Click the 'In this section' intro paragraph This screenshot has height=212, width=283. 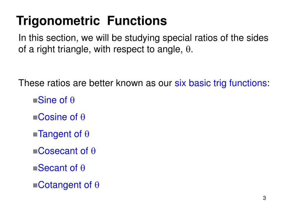coord(143,44)
